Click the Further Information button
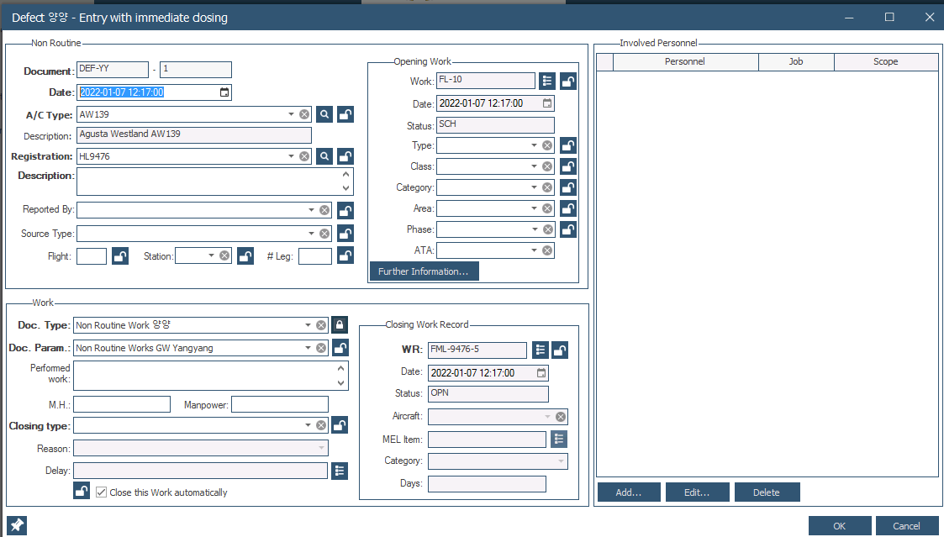Image resolution: width=944 pixels, height=537 pixels. [424, 271]
